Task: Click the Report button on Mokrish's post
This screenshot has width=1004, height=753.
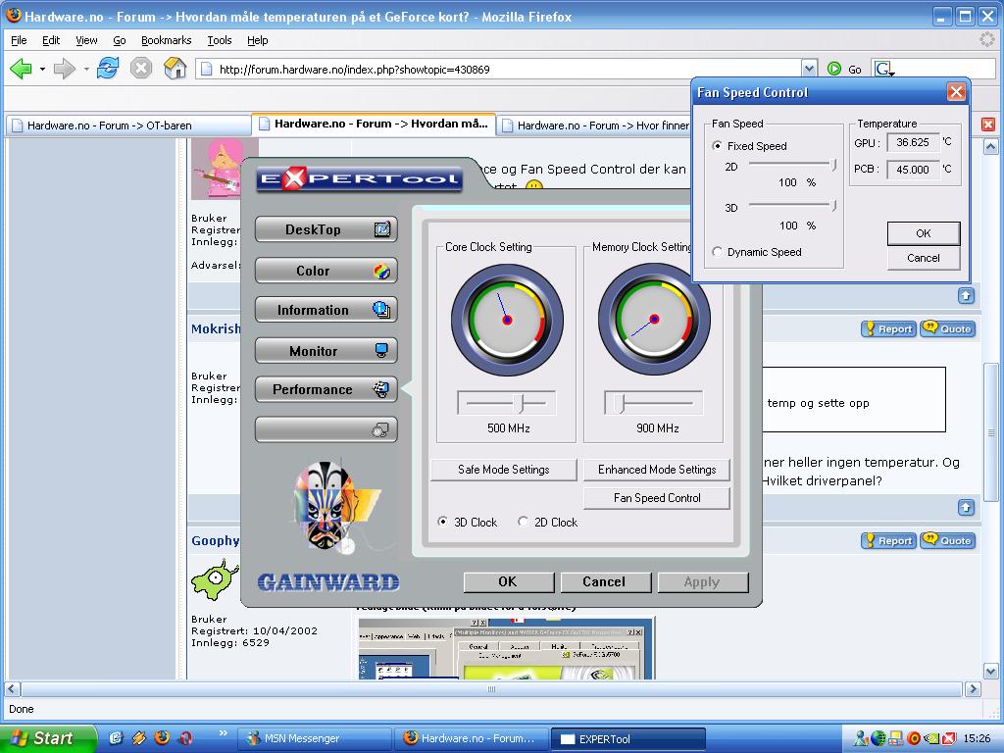Action: coord(888,328)
